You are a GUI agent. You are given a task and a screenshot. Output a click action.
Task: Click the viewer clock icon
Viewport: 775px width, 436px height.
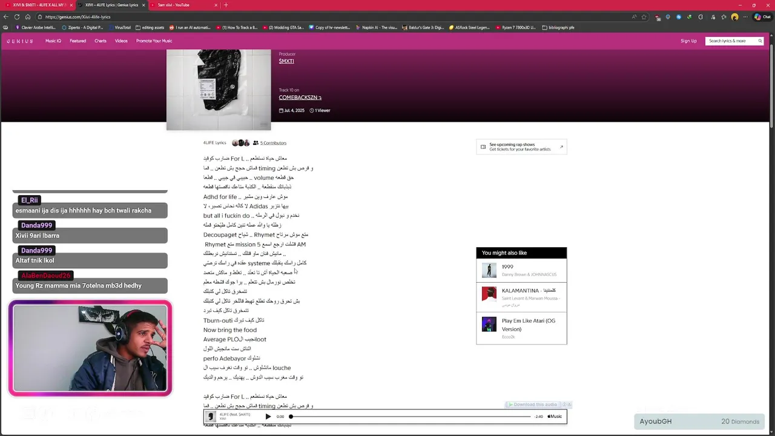click(x=312, y=110)
